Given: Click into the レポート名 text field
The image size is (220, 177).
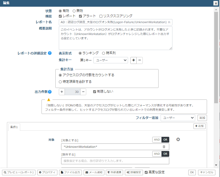Looking at the screenshot, I should point(115,22).
